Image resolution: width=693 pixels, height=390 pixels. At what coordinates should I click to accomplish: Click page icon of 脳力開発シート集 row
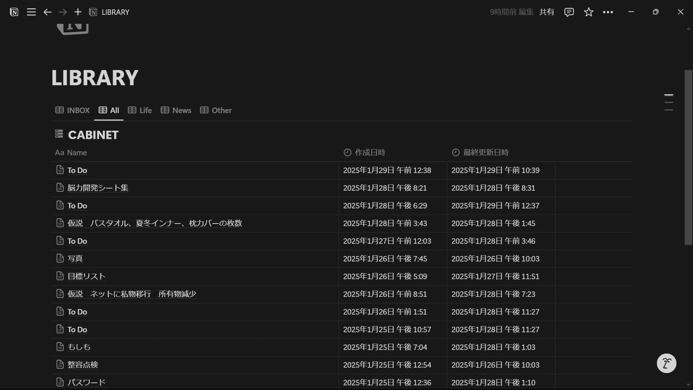click(x=60, y=188)
